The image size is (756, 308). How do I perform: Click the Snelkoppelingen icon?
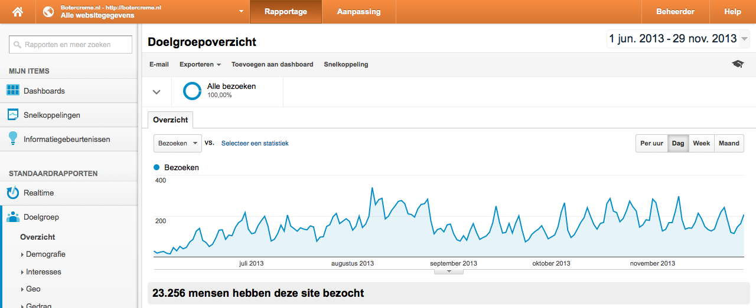(13, 115)
